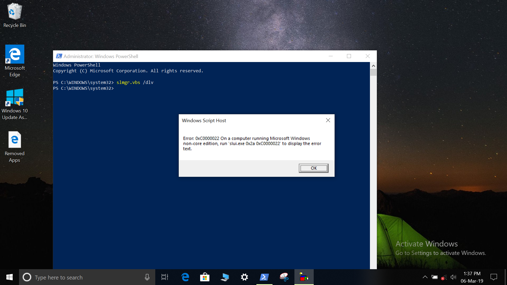Click the volume speaker tray icon

[x=453, y=277]
